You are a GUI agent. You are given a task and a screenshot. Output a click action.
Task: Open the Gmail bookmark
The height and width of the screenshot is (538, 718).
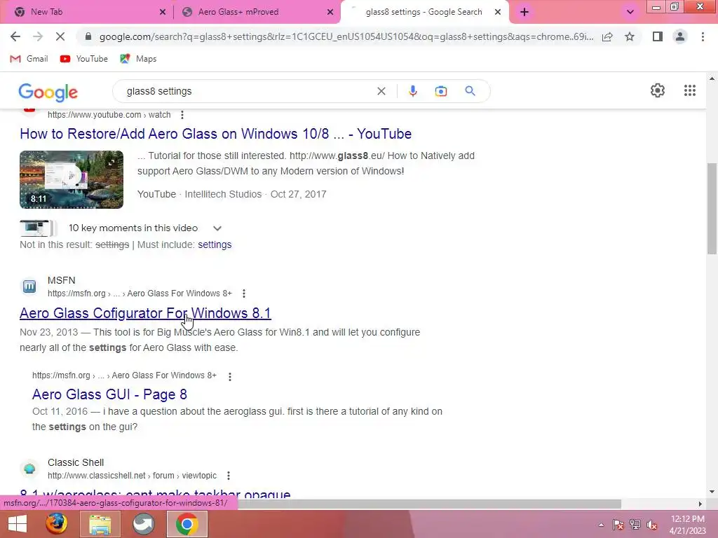(29, 59)
